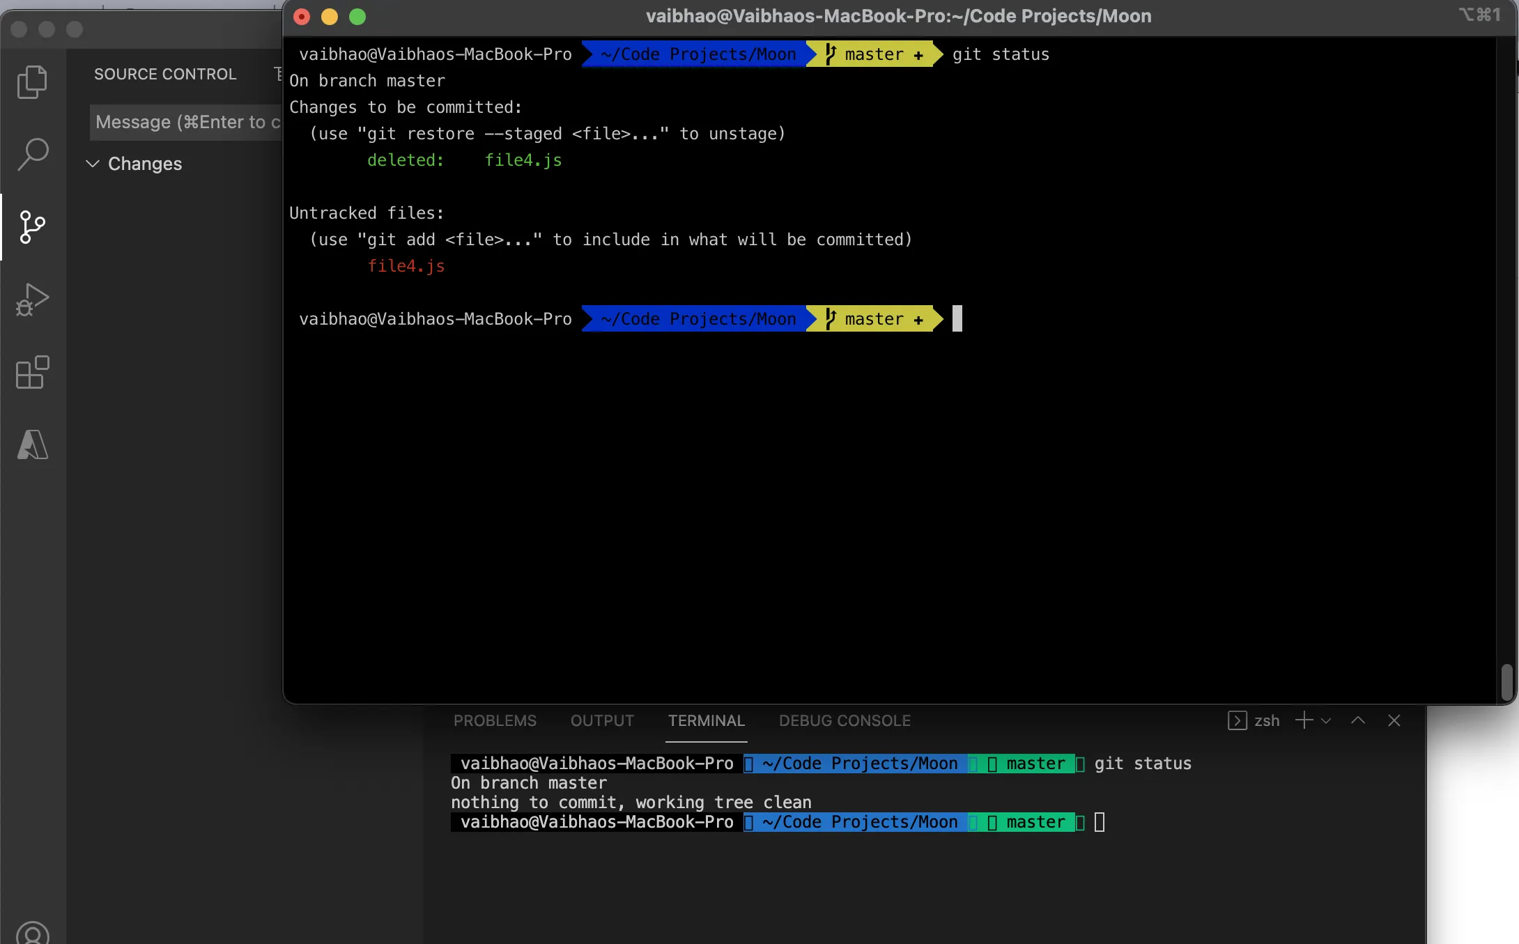Screen dimensions: 1519x944
Task: Click the zsh terminal shell icon
Action: click(1237, 720)
